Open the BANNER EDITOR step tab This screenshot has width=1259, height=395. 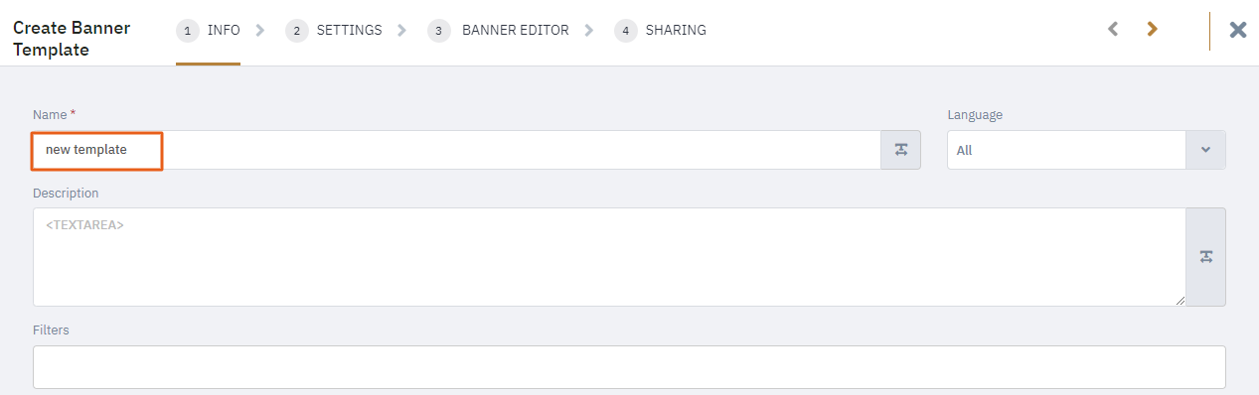click(x=499, y=31)
